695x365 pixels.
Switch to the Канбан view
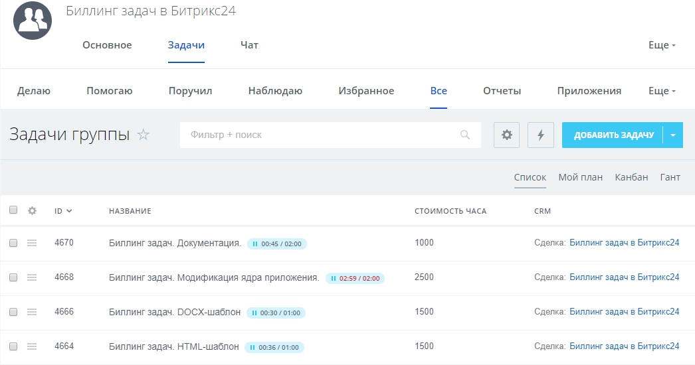pyautogui.click(x=631, y=177)
